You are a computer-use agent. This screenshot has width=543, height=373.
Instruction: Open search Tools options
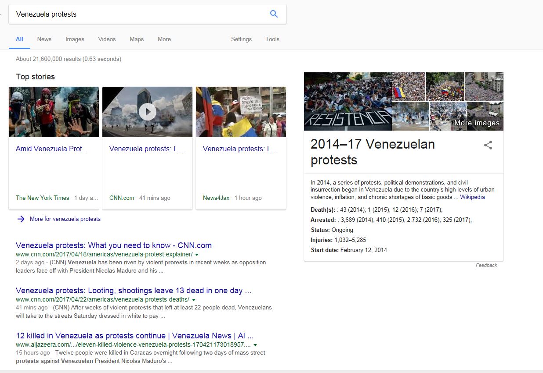(272, 39)
